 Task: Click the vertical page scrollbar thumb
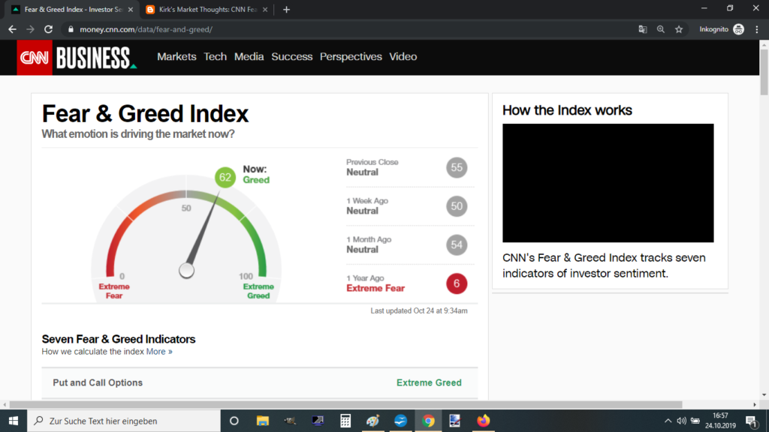pyautogui.click(x=764, y=71)
